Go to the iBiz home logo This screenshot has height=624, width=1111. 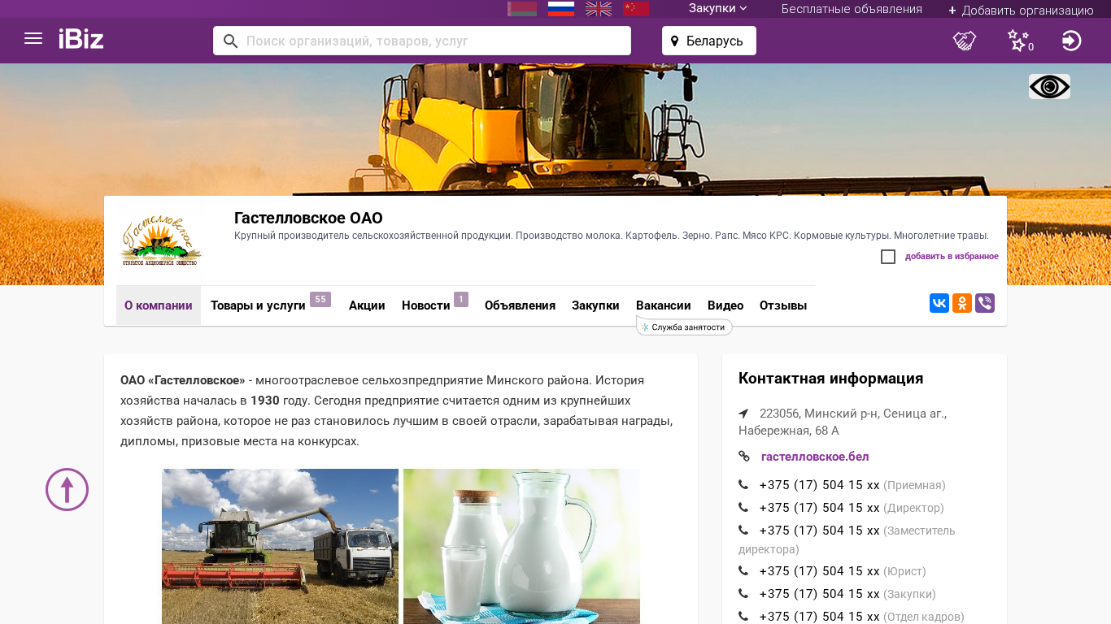81,38
